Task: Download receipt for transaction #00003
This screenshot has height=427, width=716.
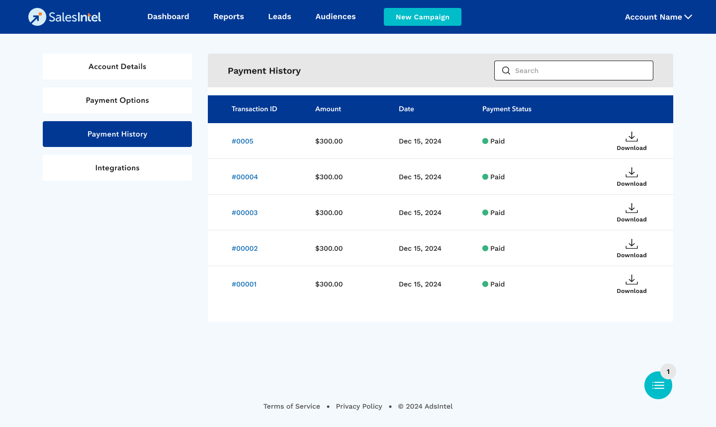Action: pyautogui.click(x=631, y=213)
